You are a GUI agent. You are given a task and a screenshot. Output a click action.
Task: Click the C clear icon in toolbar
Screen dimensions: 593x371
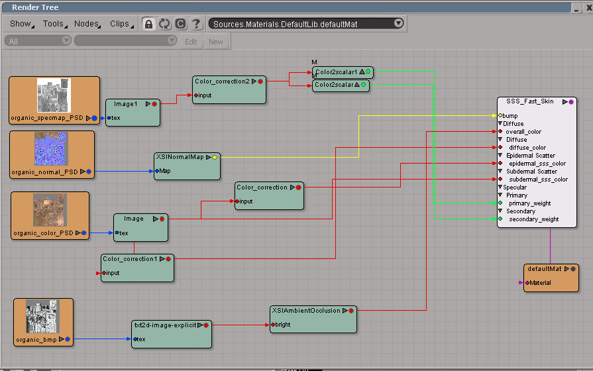point(180,24)
